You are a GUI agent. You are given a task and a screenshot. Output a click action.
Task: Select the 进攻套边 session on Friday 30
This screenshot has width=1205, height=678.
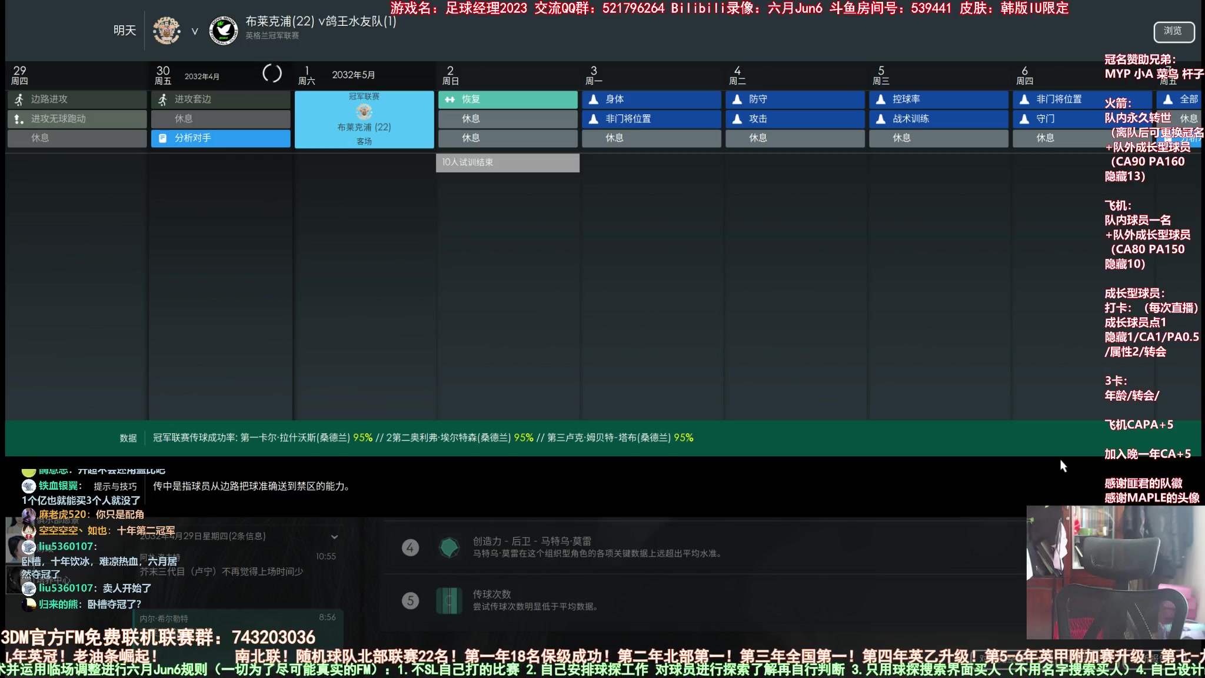pyautogui.click(x=221, y=99)
